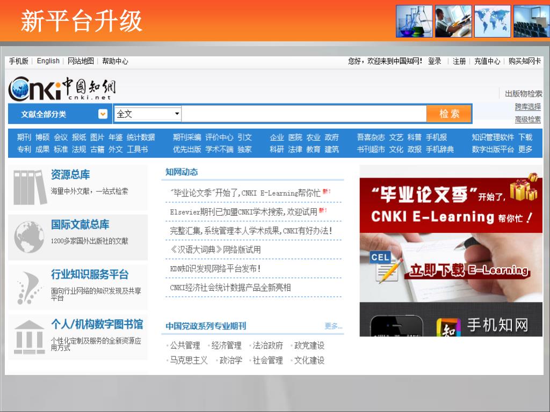Open 网站地图 site map
The image size is (550, 412).
(x=81, y=61)
